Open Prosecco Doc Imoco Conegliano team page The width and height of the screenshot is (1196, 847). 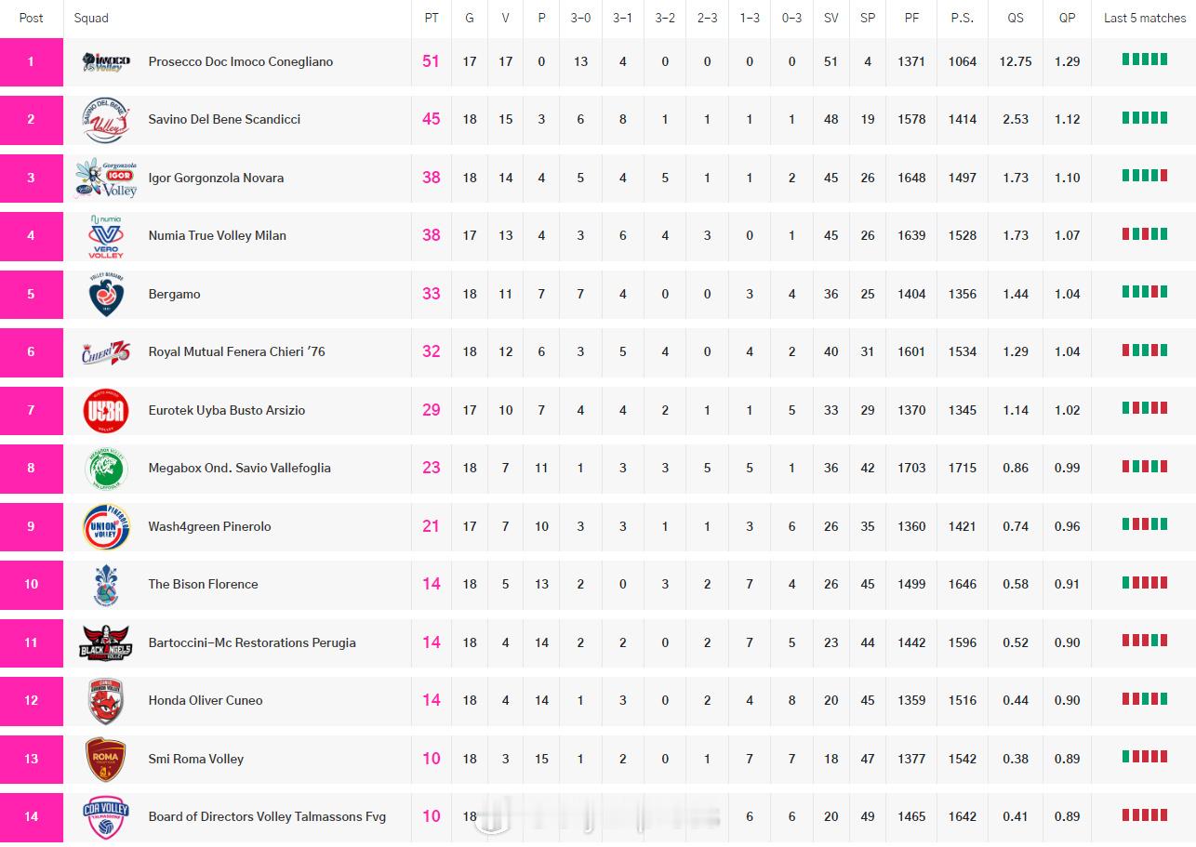pos(241,62)
